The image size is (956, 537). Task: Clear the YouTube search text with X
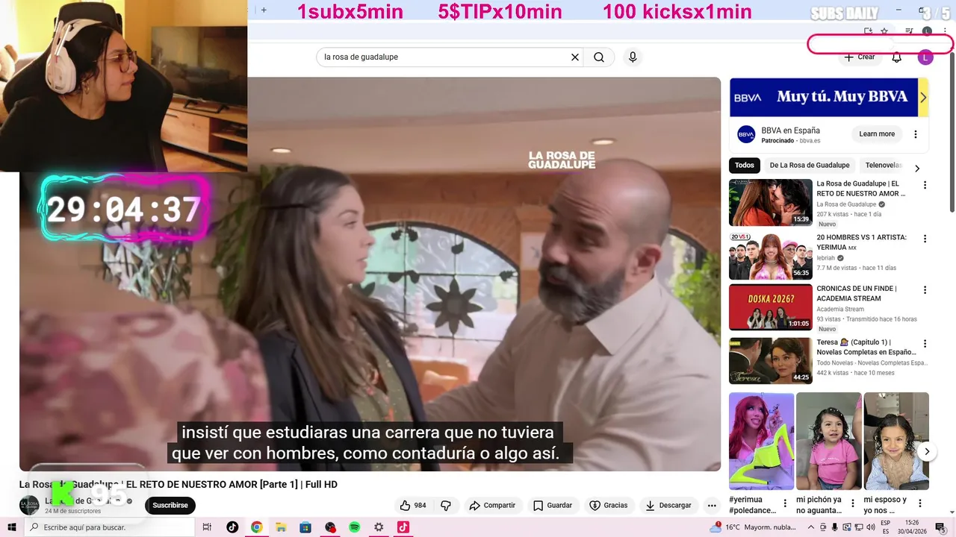(x=575, y=57)
